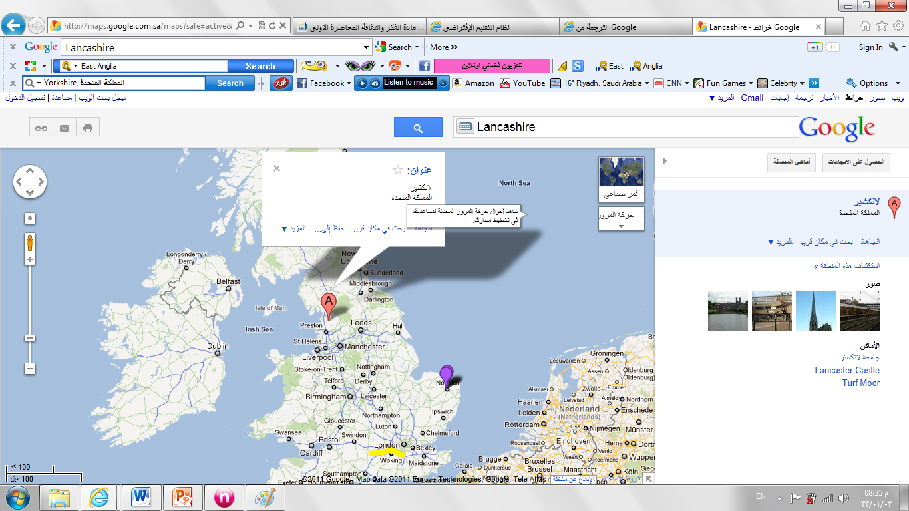The width and height of the screenshot is (909, 511).
Task: Click the on-screen keyboard icon in Maps search box
Action: pos(465,127)
